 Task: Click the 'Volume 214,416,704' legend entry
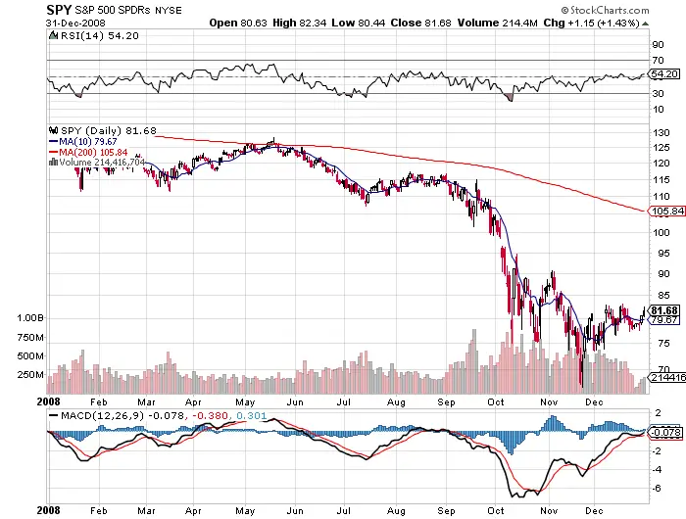coord(102,163)
